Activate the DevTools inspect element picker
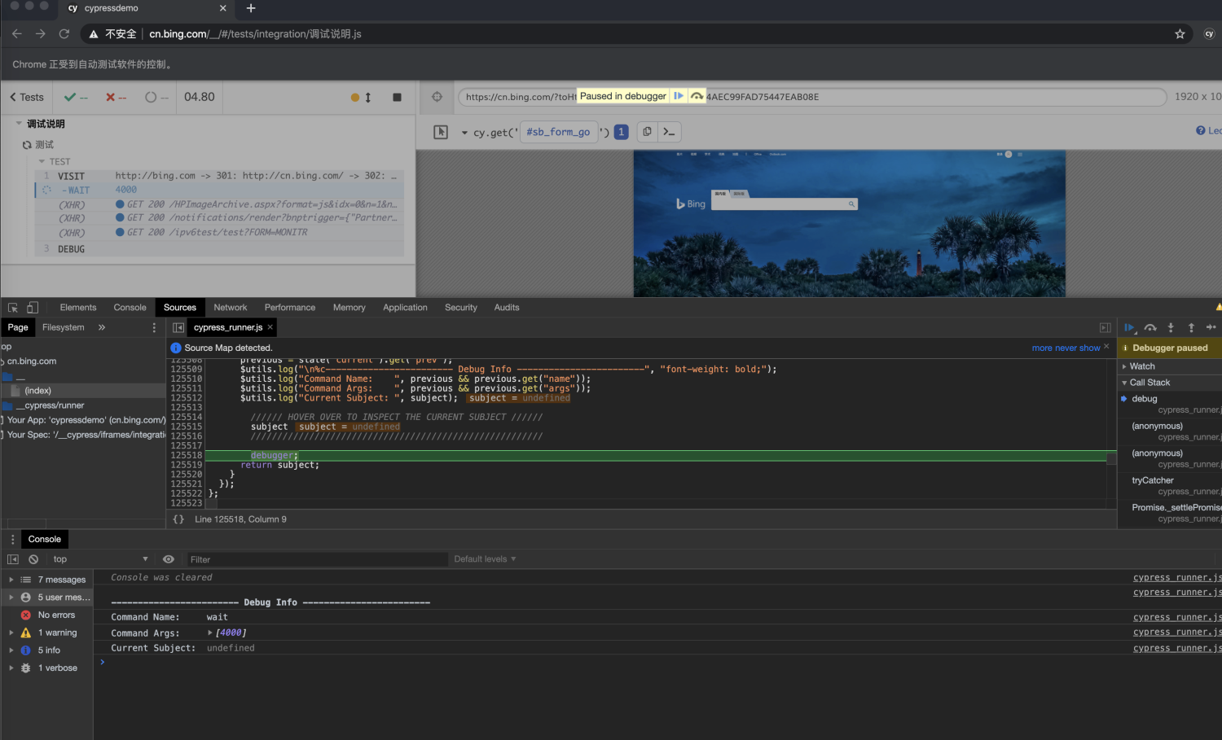 [13, 308]
